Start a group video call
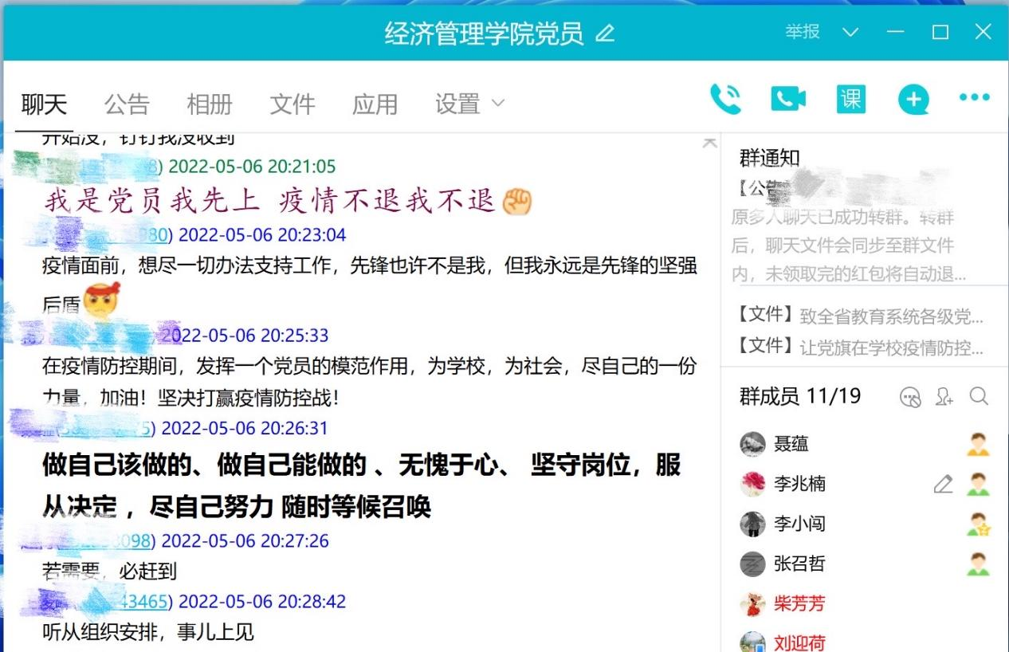Viewport: 1009px width, 652px height. pos(788,100)
